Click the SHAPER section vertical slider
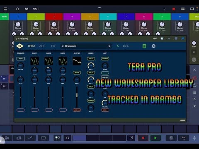199x149 pixels. [77, 97]
